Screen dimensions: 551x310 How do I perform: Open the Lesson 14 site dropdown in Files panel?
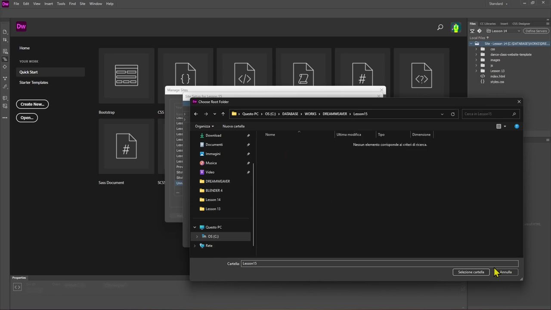pos(504,31)
